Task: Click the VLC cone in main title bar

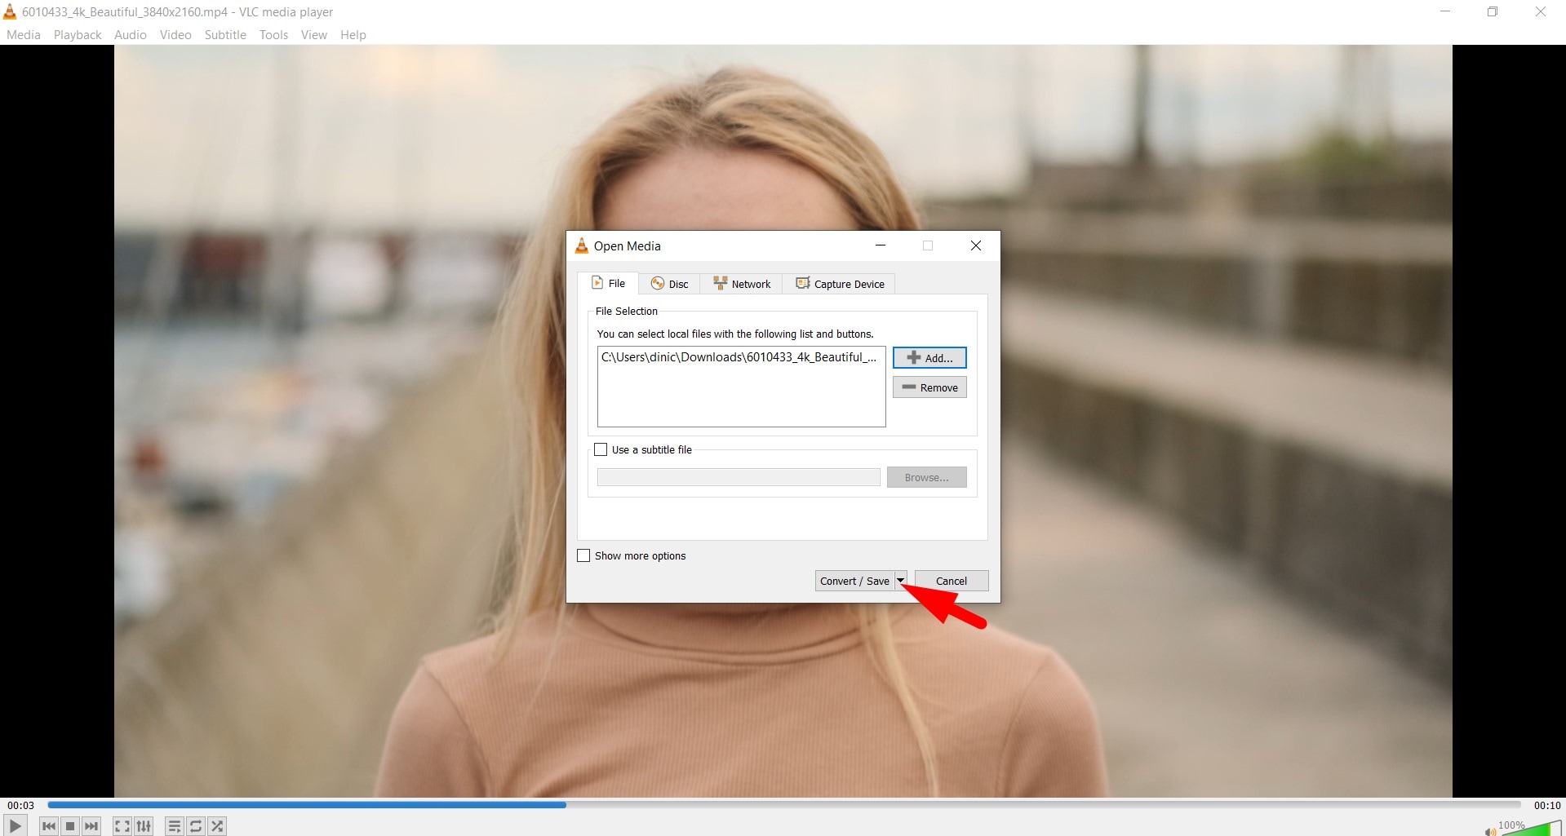Action: [10, 11]
